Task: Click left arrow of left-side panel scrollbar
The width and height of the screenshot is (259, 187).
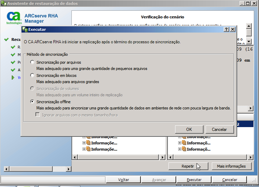Action: (x=6, y=169)
